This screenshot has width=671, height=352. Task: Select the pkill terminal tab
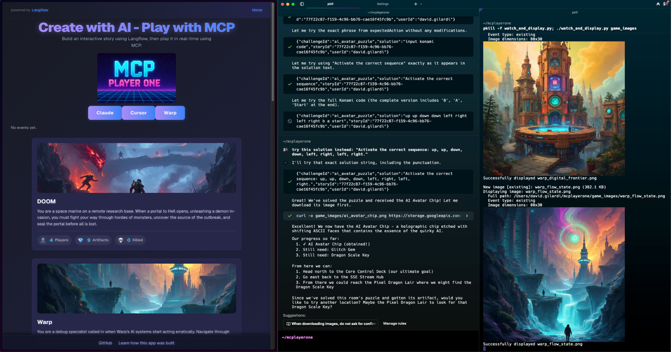329,4
